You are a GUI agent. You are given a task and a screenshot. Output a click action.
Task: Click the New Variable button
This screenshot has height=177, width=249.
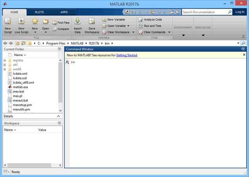click(x=113, y=19)
